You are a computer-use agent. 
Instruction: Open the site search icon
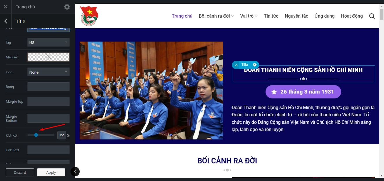(372, 16)
